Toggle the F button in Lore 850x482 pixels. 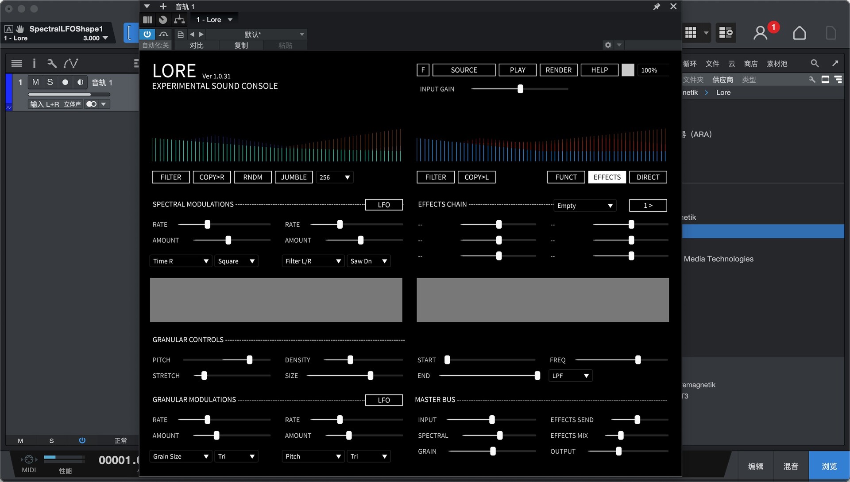pos(423,70)
